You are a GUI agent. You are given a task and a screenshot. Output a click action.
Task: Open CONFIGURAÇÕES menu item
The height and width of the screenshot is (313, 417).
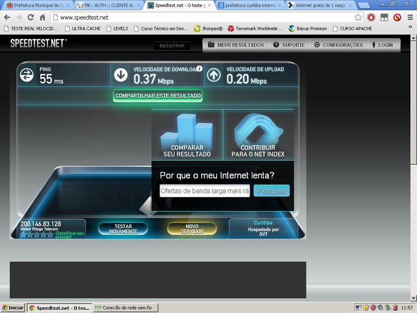pyautogui.click(x=339, y=45)
